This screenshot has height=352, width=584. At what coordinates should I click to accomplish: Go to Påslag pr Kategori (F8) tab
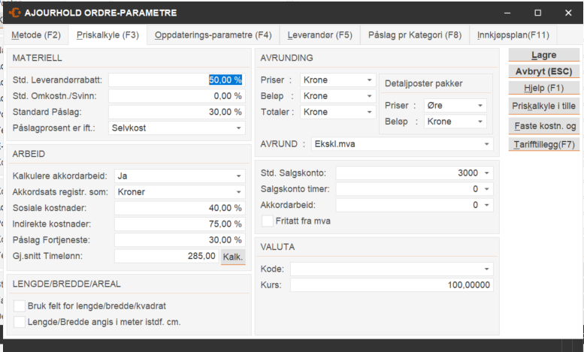414,35
